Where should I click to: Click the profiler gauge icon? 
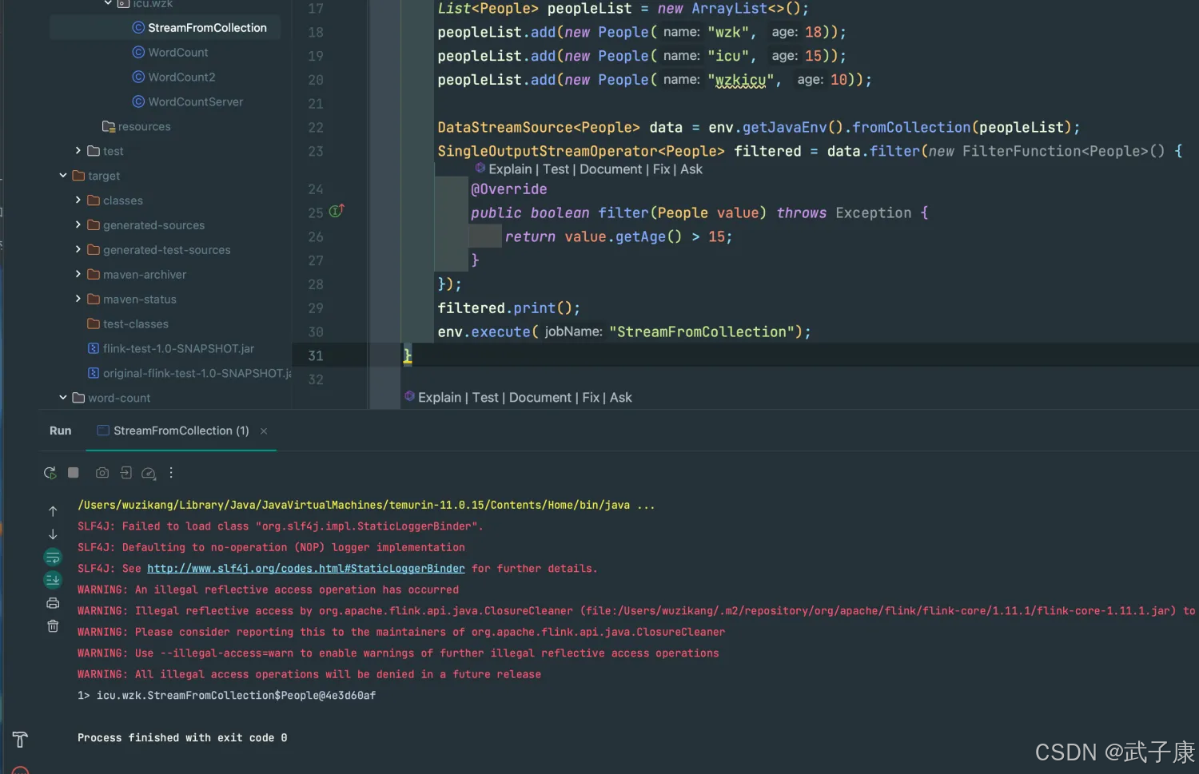tap(148, 473)
